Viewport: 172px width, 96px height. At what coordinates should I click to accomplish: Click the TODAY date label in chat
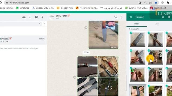(87, 52)
